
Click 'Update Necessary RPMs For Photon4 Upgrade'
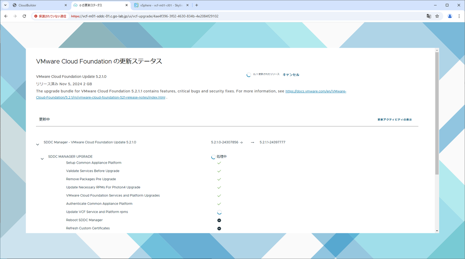tap(103, 187)
